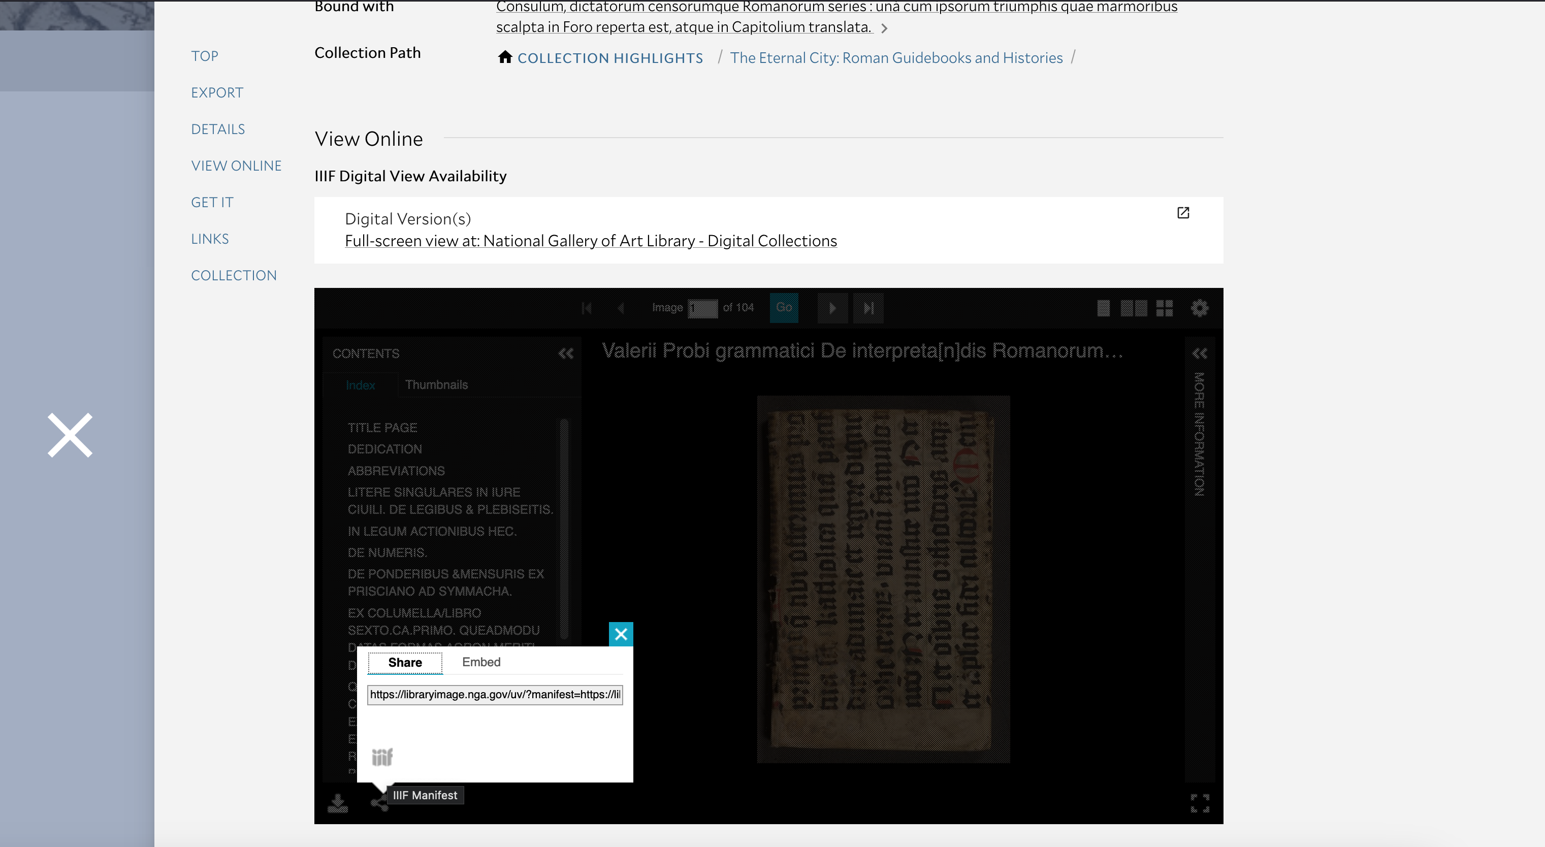This screenshot has width=1545, height=847.
Task: Select the Index tab in Contents
Action: coord(361,385)
